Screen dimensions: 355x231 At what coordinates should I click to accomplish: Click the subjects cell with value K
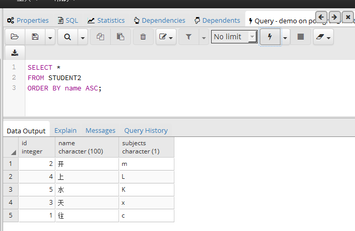tap(147, 190)
